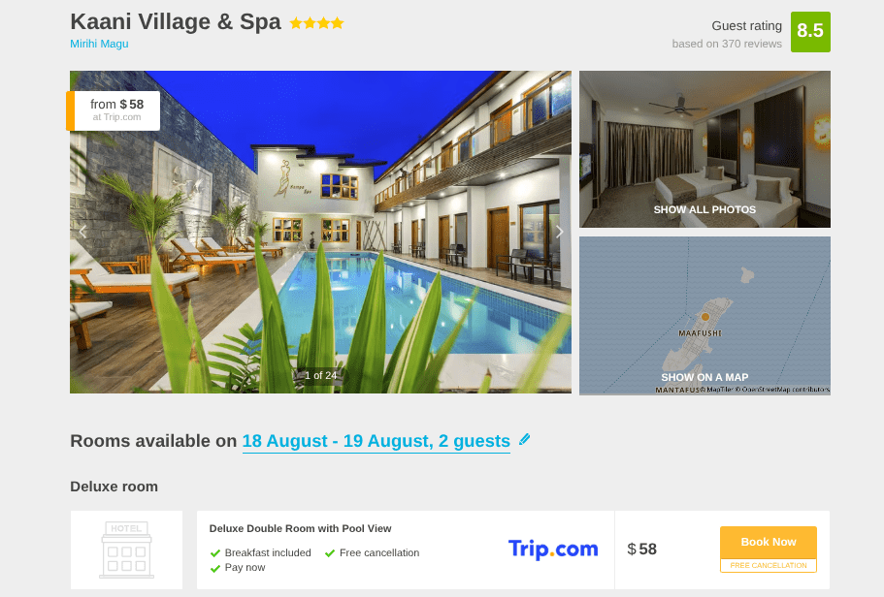The height and width of the screenshot is (597, 884).
Task: Go to previous photo with left arrow
Action: click(x=82, y=232)
